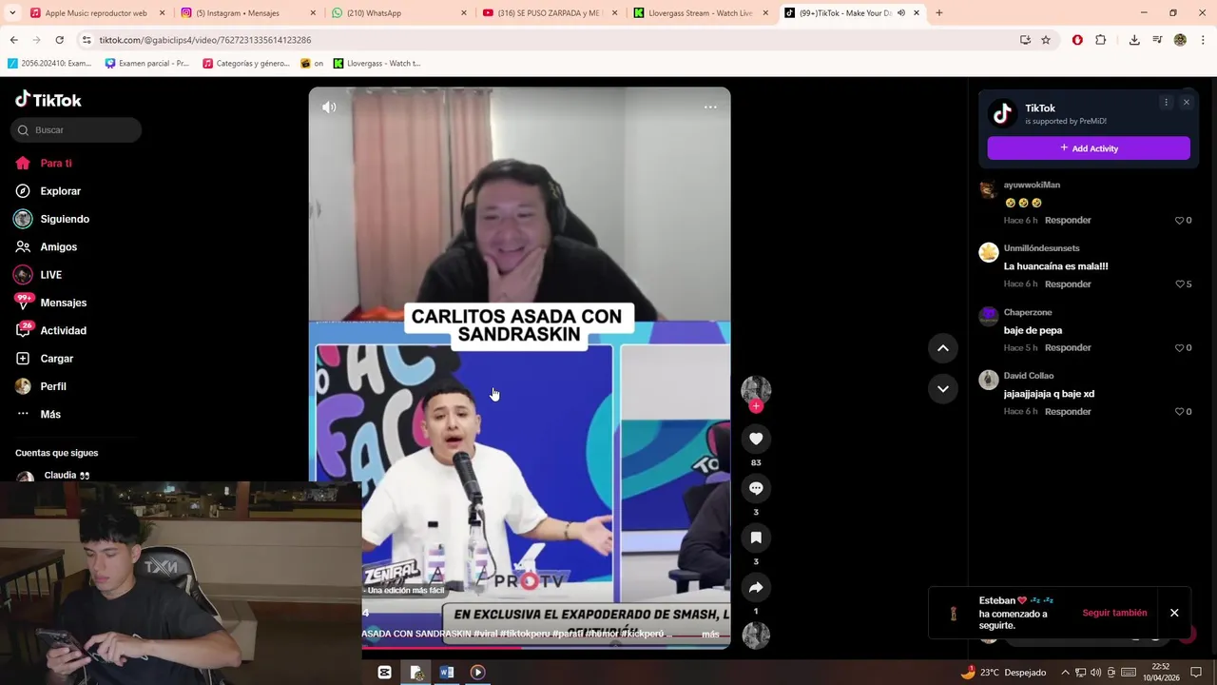Open Word in the taskbar
The height and width of the screenshot is (685, 1217).
coord(447,673)
